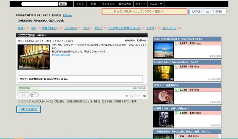Open uploader わおーん link near date

click(x=68, y=16)
